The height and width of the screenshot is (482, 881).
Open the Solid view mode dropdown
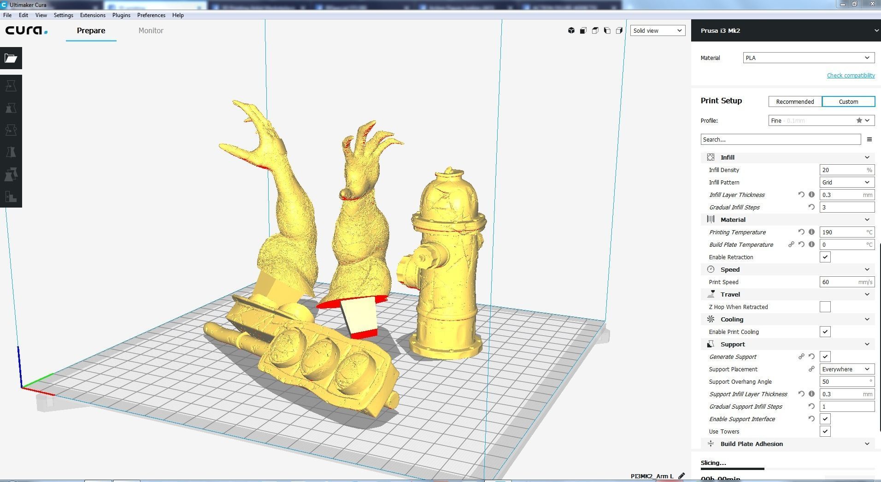click(658, 30)
